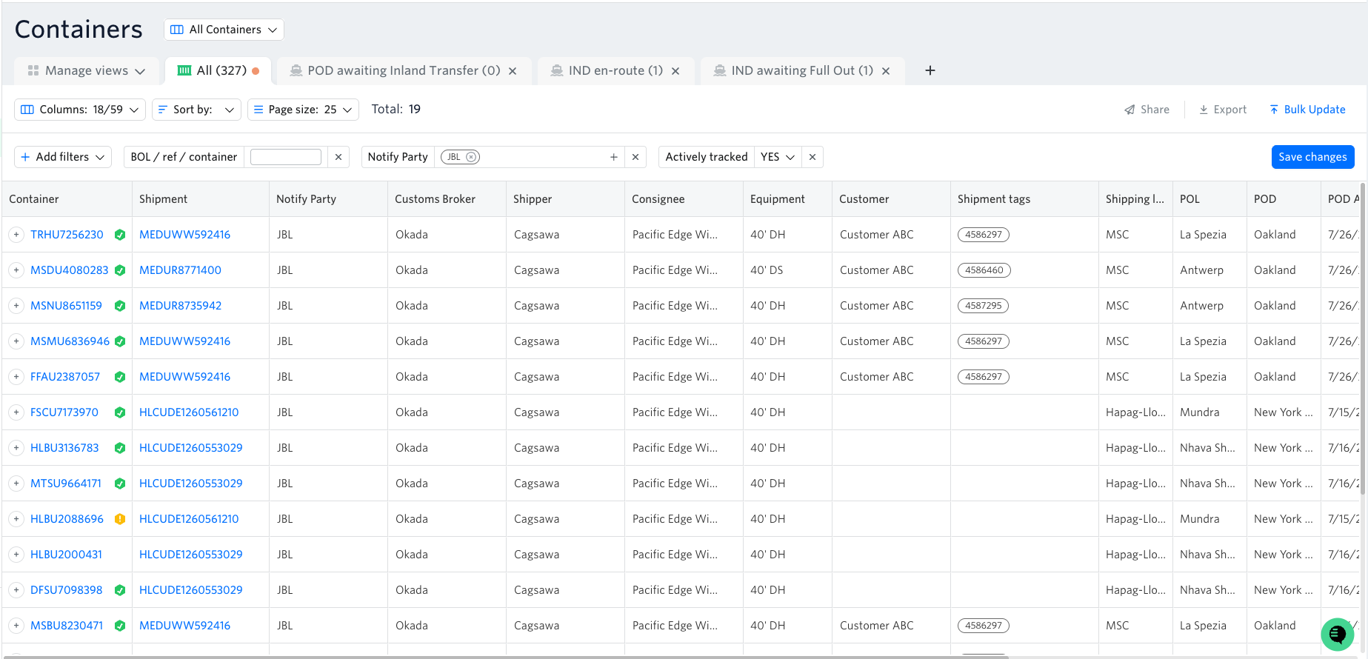The image size is (1368, 659).
Task: Open the All Containers dropdown
Action: pos(224,30)
